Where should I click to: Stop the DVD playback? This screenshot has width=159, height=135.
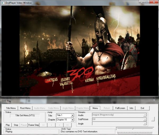tap(16, 125)
